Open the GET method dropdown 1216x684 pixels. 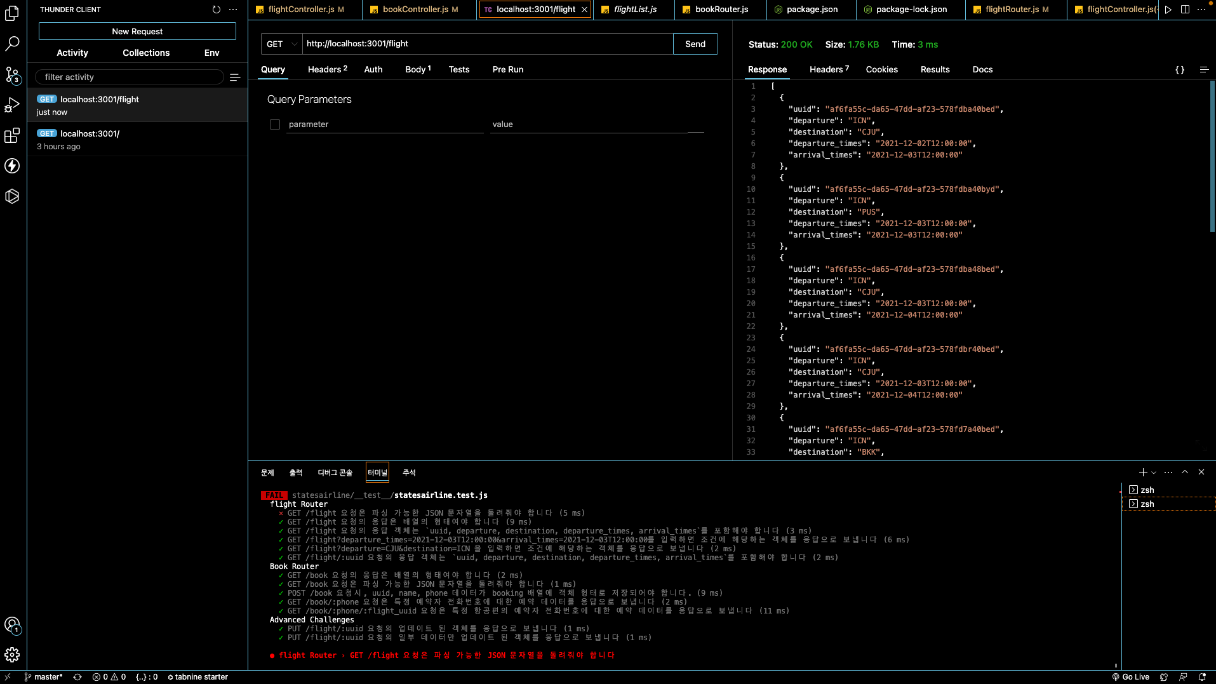click(x=282, y=44)
